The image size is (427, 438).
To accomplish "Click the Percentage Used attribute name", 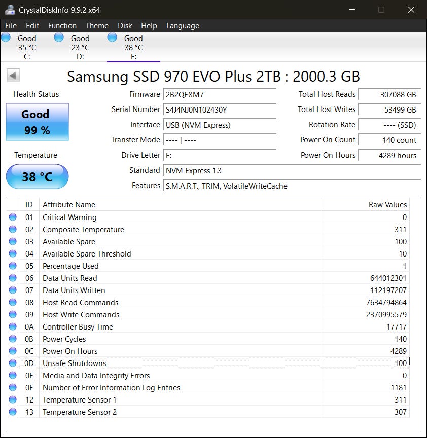I will (x=70, y=266).
